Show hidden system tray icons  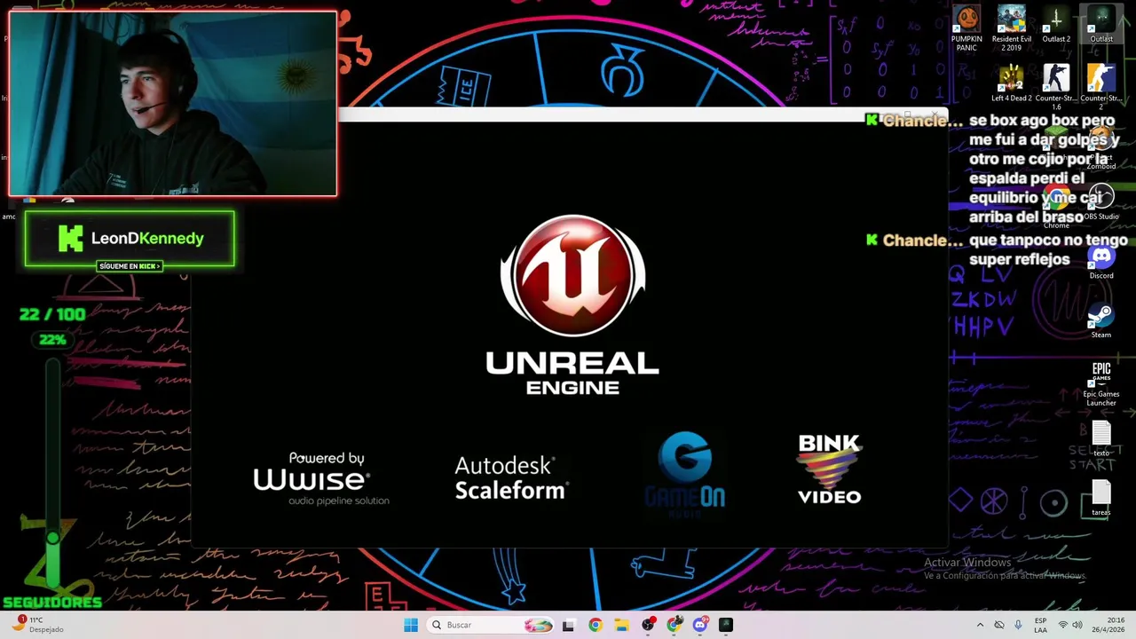pos(980,625)
